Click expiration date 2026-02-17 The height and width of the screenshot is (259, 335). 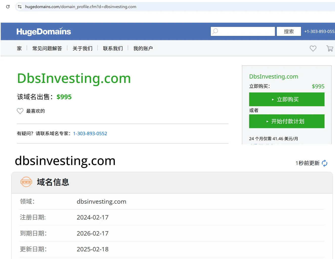click(x=93, y=233)
